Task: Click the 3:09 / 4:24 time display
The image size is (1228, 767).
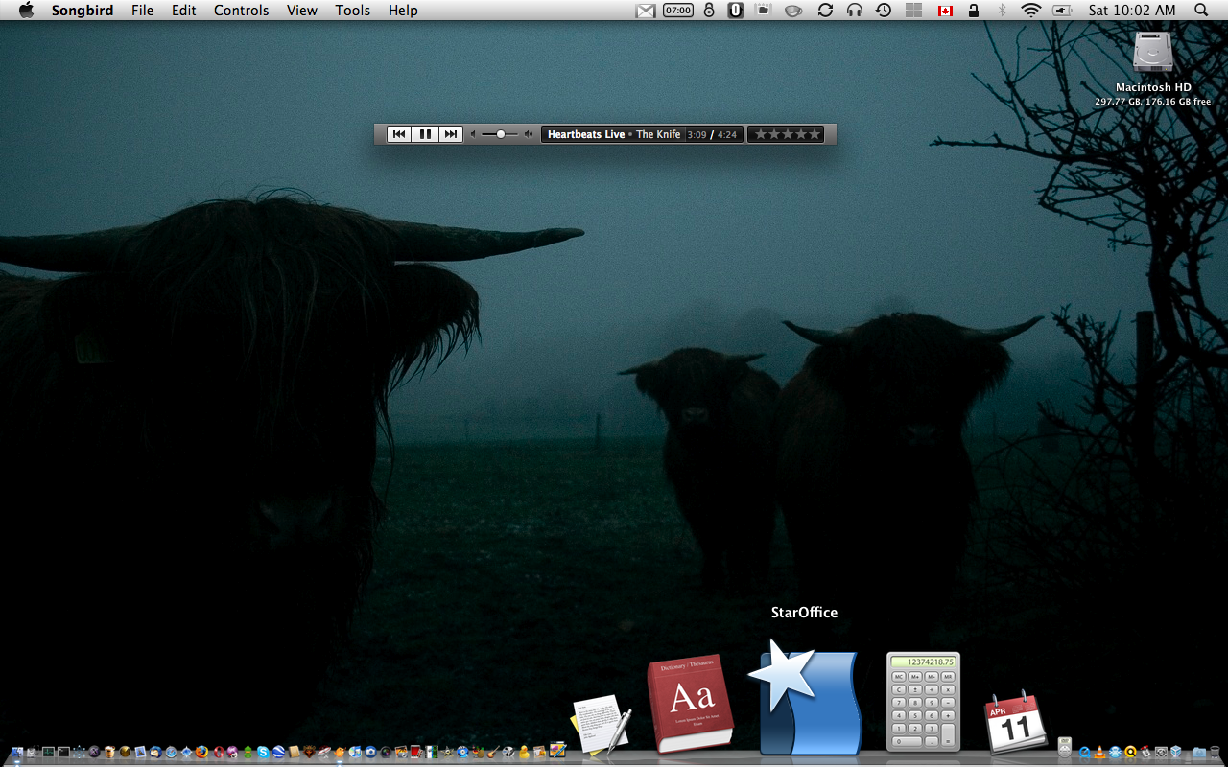Action: click(712, 134)
